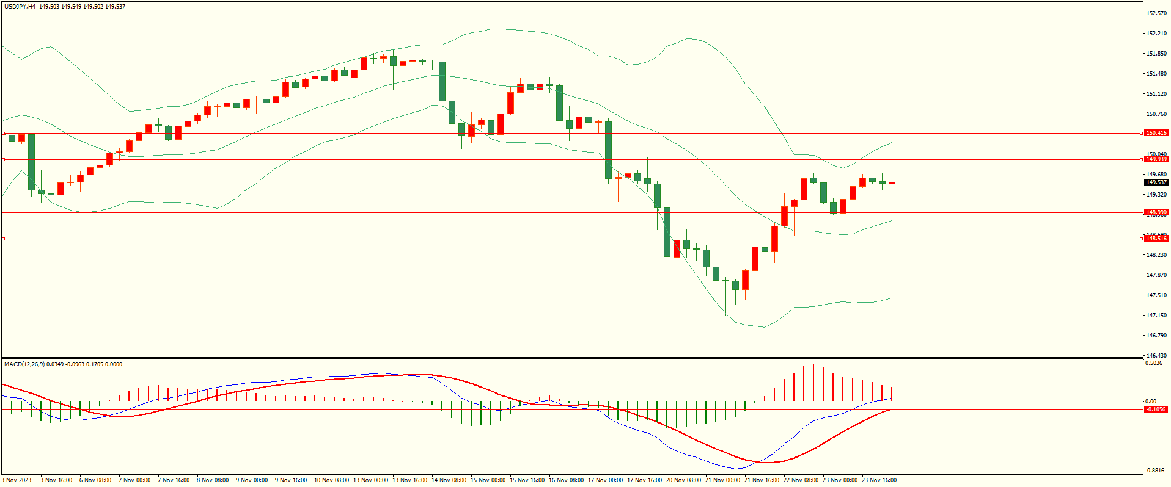Click the 20 Nov 08:00 time label
This screenshot has width=1171, height=487.
[x=683, y=480]
